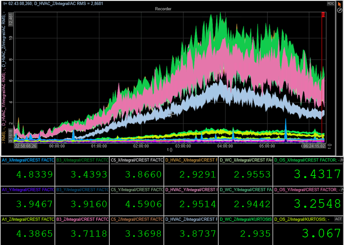Click the end time field 06:24:15,02
Screen dimensions: 344x245
(x=314, y=146)
